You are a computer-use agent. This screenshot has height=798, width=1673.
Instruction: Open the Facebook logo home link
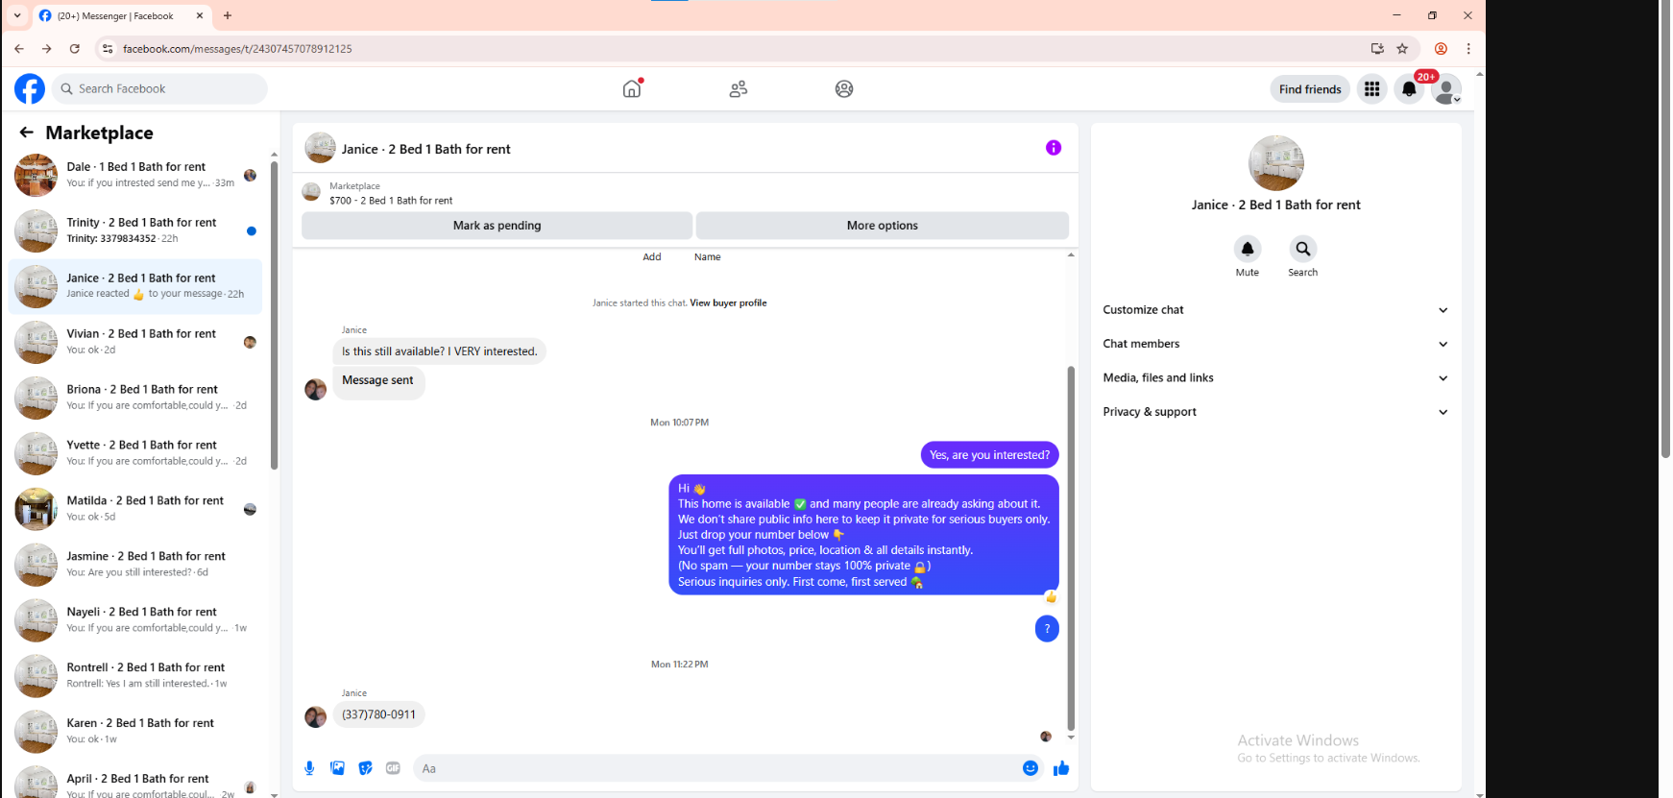tap(30, 88)
